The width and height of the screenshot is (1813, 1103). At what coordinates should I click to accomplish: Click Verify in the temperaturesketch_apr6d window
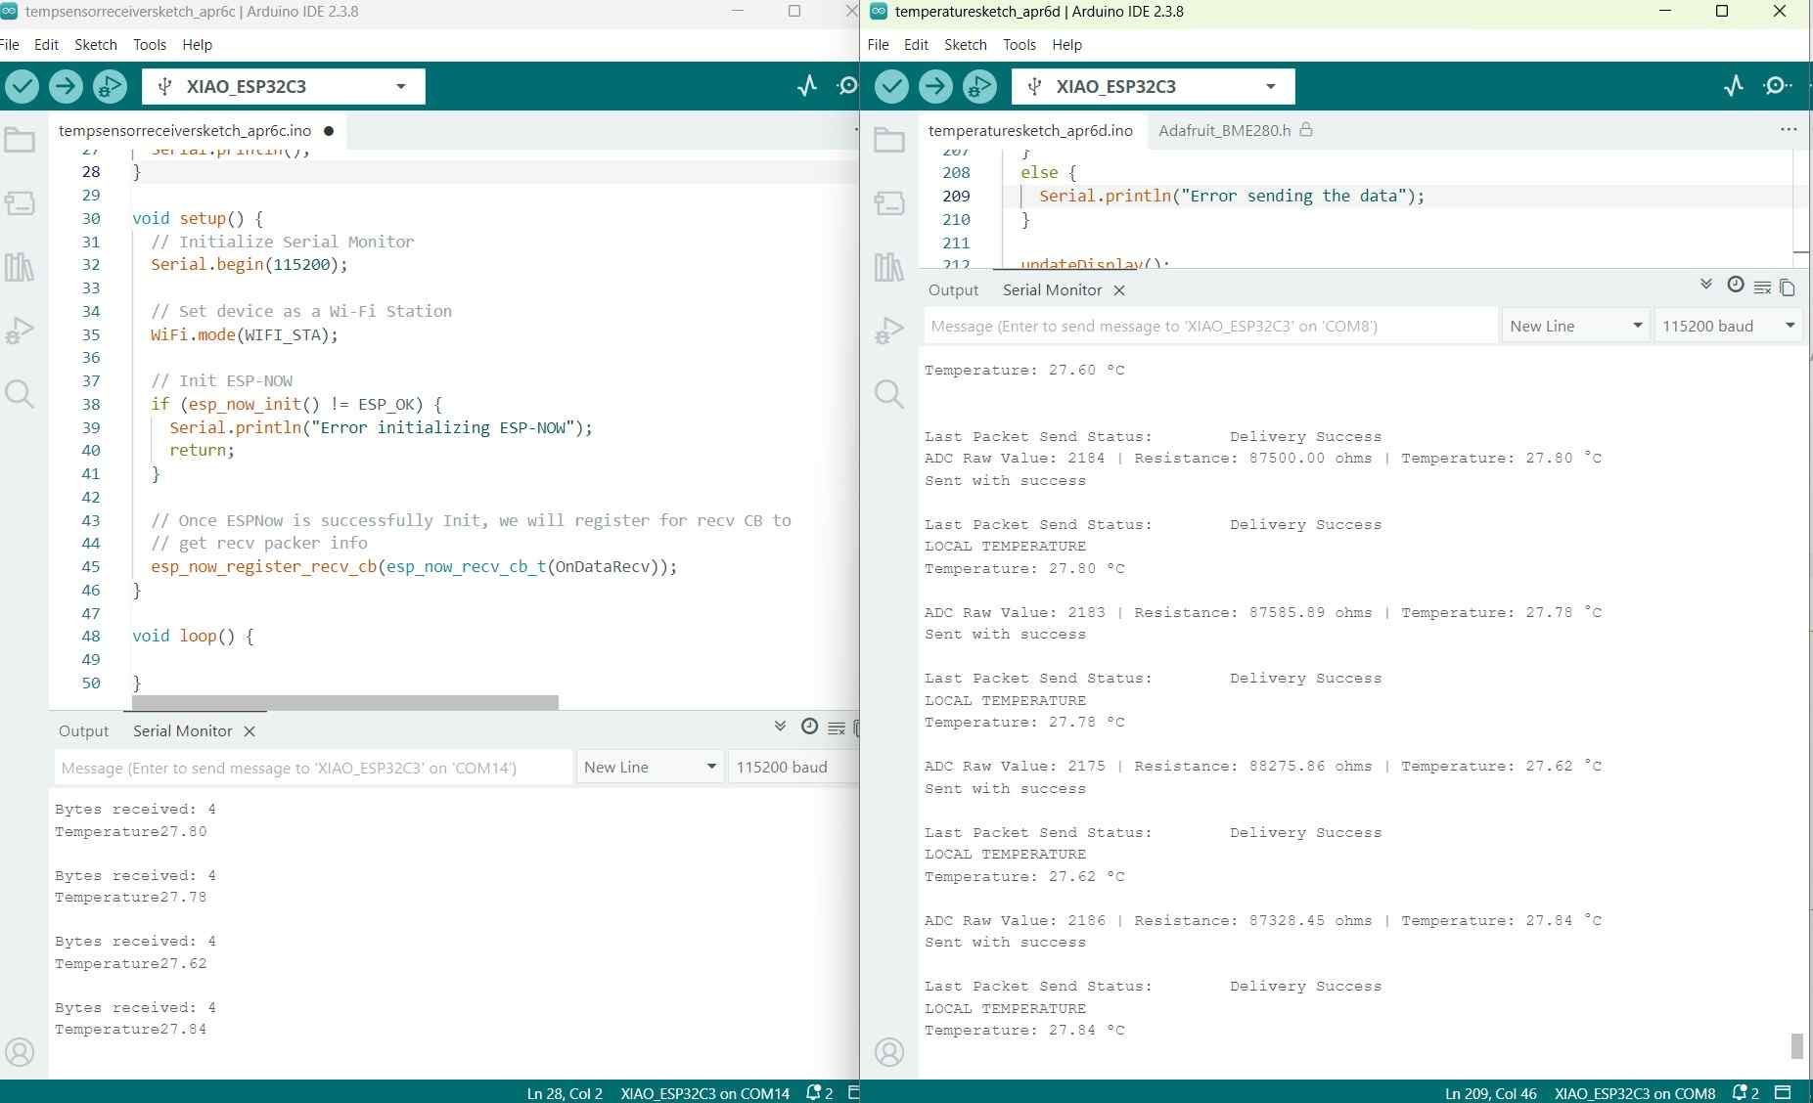coord(891,86)
